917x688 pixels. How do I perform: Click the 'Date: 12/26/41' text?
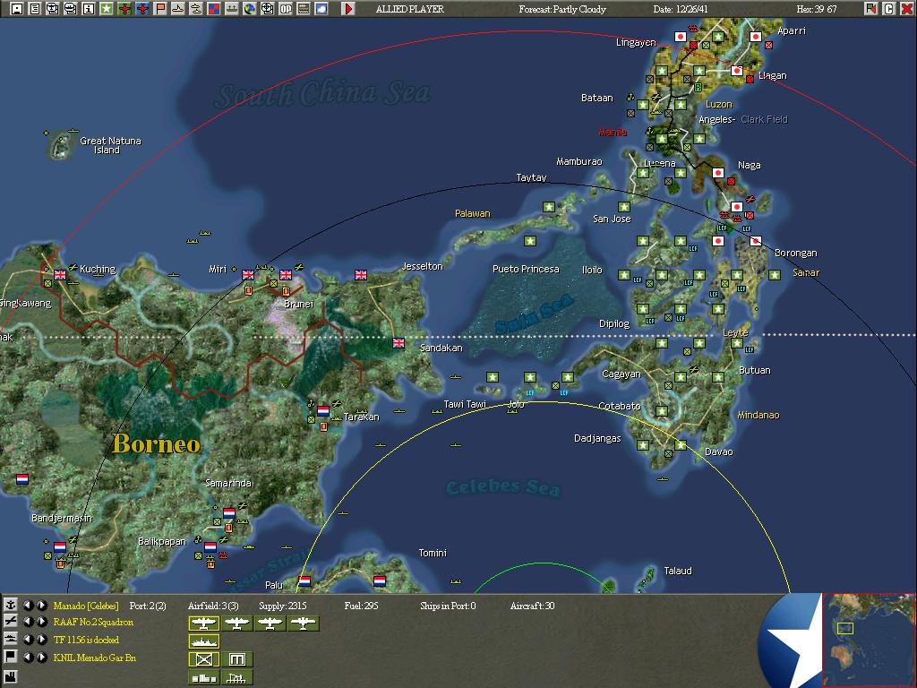pos(681,9)
